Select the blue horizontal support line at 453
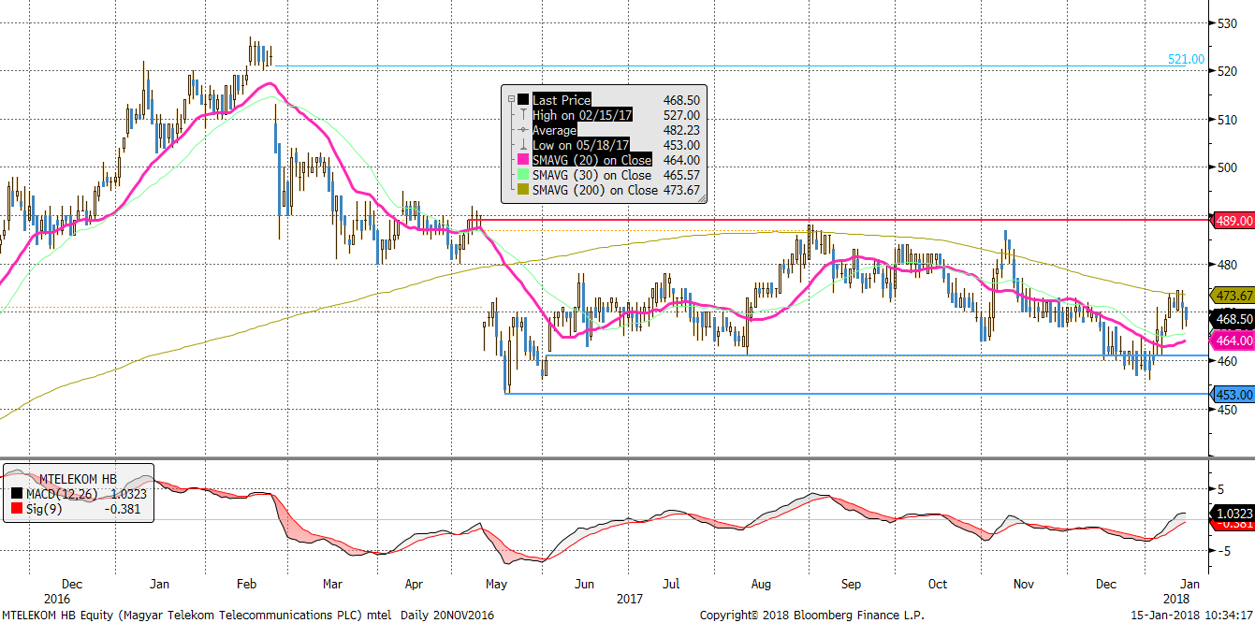 856,394
